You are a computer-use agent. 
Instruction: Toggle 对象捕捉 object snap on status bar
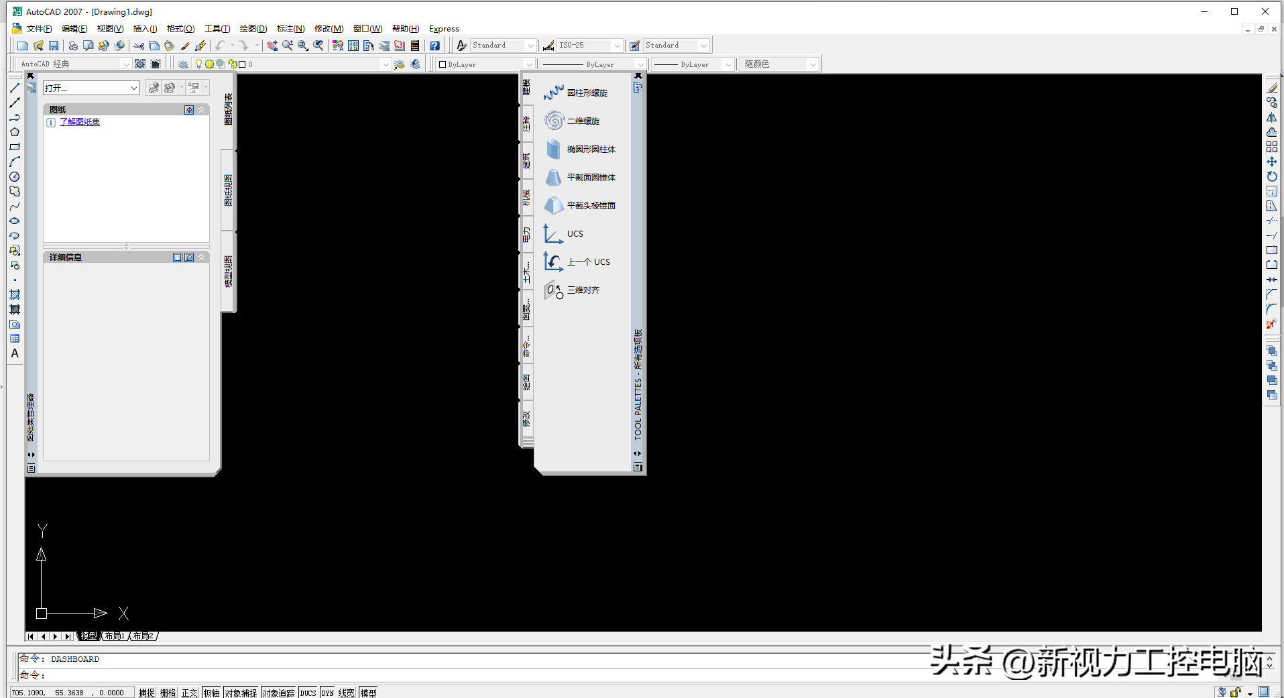click(241, 693)
